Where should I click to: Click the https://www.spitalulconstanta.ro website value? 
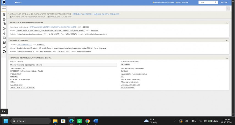click(x=30, y=34)
